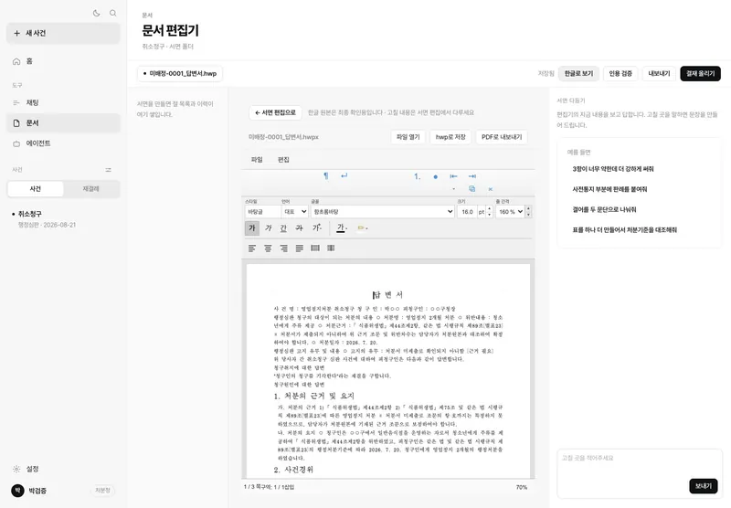The width and height of the screenshot is (731, 508).
Task: Center align the text
Action: coord(268,249)
